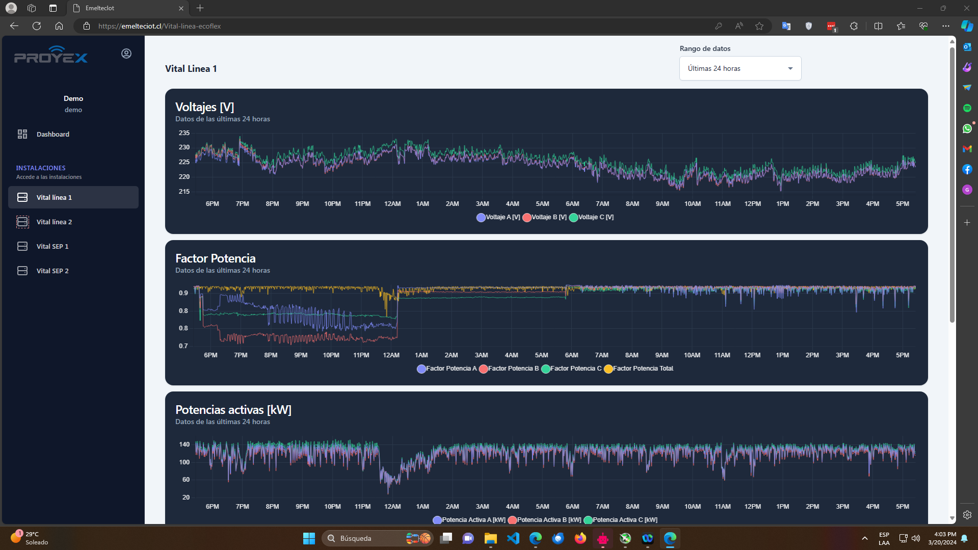
Task: Click the address bar URL
Action: click(160, 26)
